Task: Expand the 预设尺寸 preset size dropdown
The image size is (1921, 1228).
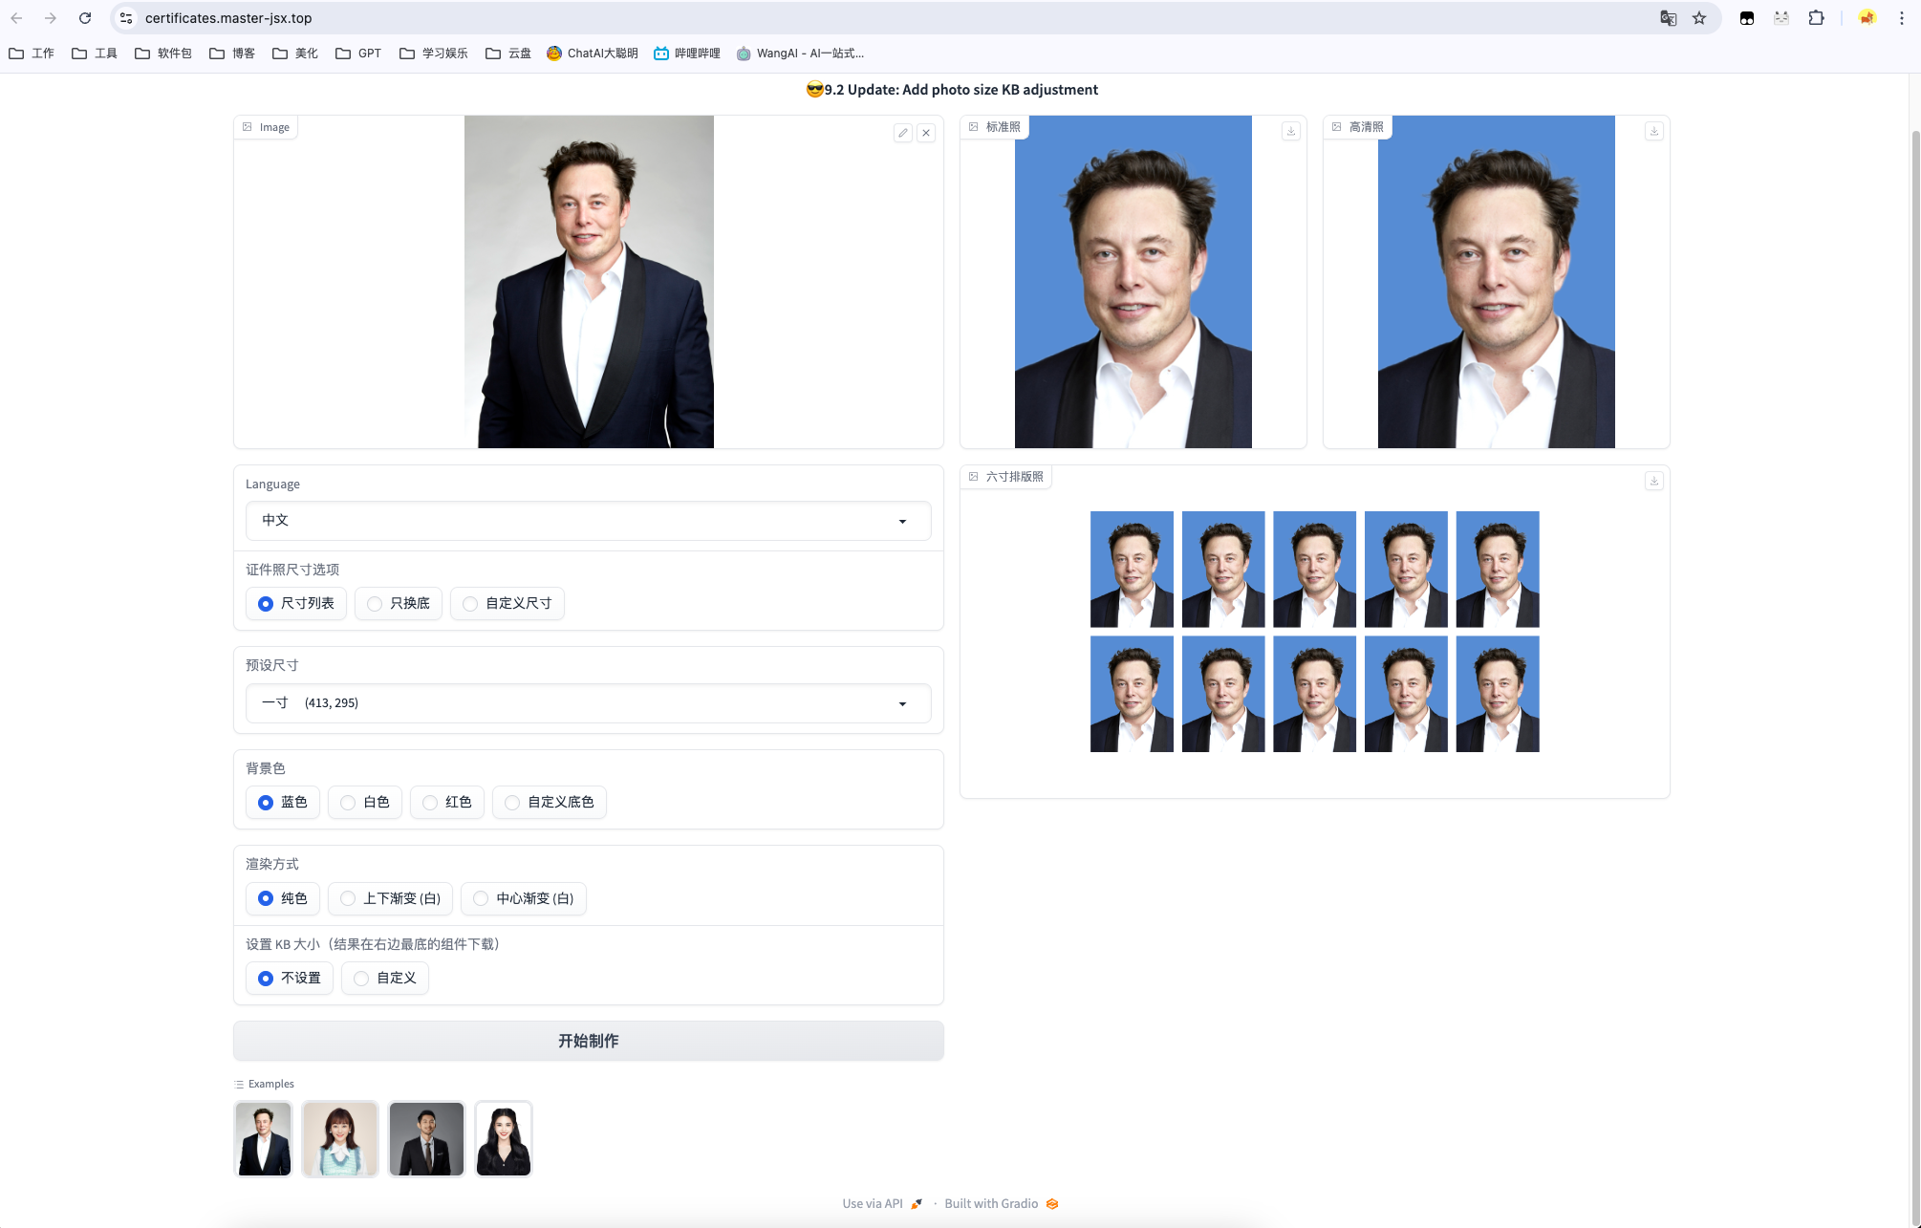Action: coord(588,703)
